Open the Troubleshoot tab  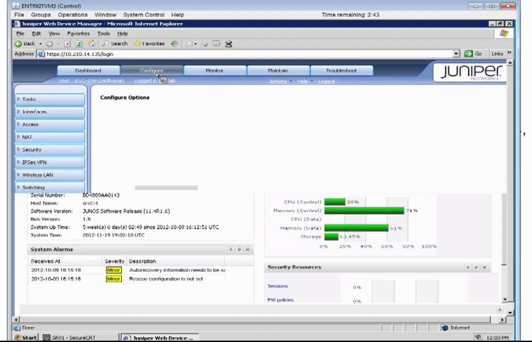tap(342, 71)
